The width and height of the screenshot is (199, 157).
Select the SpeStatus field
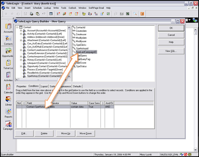coord(81,66)
